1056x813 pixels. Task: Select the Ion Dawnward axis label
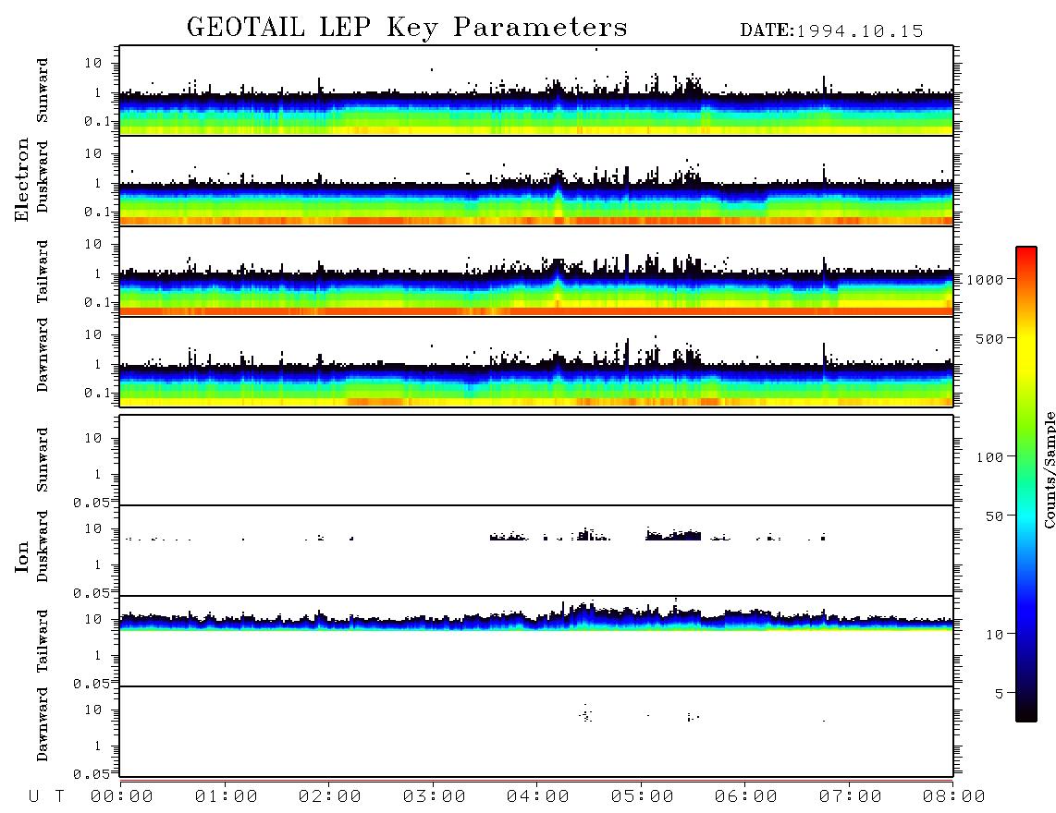(42, 724)
